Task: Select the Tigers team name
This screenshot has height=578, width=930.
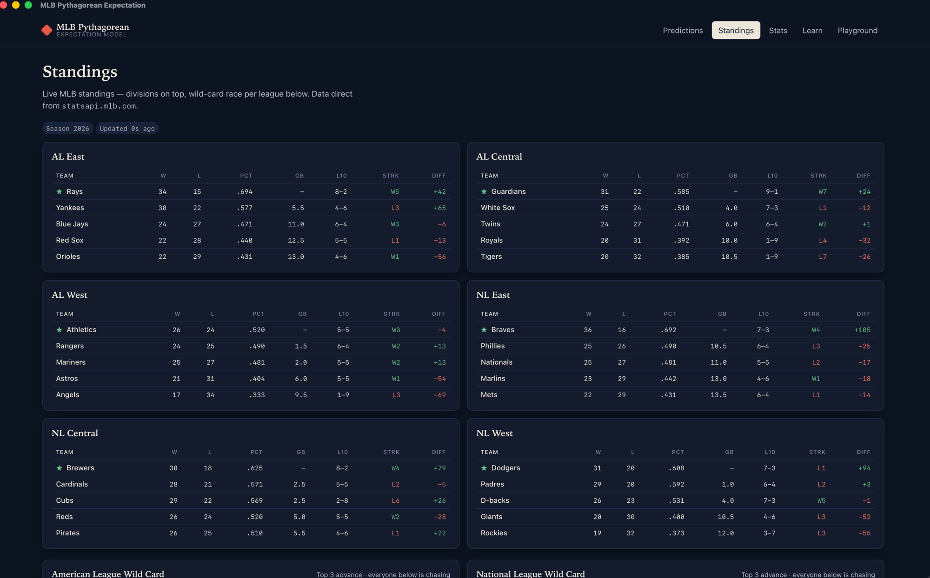Action: [x=491, y=256]
